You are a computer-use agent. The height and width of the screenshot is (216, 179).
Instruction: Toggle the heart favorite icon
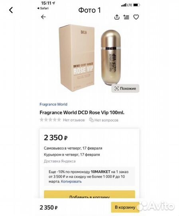coord(136,17)
